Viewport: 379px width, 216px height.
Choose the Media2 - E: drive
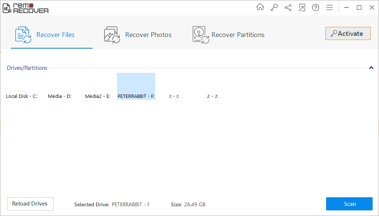pos(97,96)
